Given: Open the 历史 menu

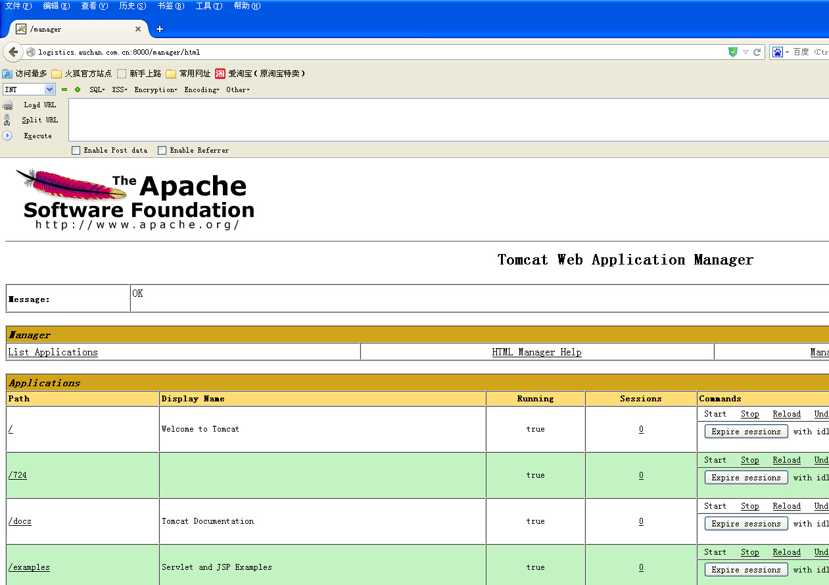Looking at the screenshot, I should pyautogui.click(x=133, y=6).
